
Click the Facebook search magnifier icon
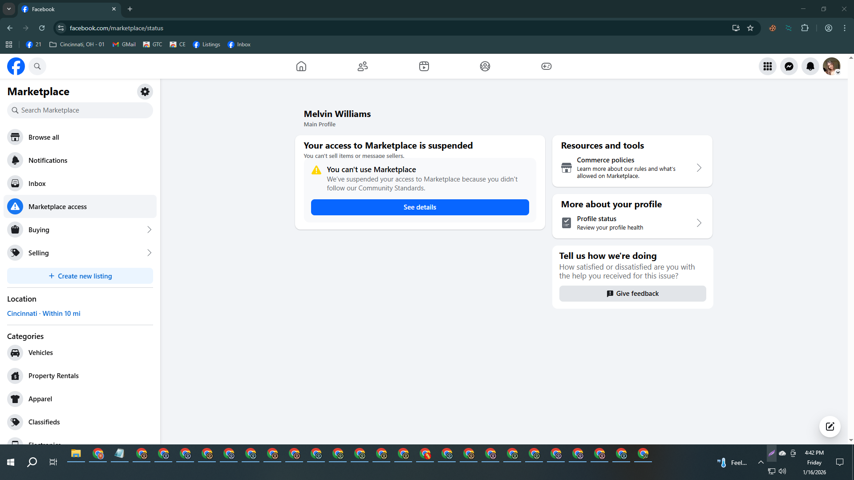tap(37, 66)
